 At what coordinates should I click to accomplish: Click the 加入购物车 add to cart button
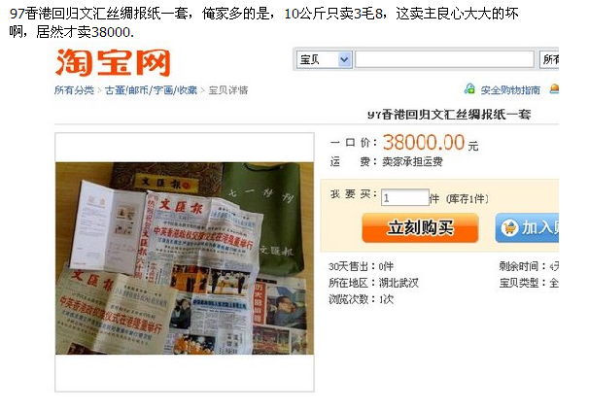(527, 228)
